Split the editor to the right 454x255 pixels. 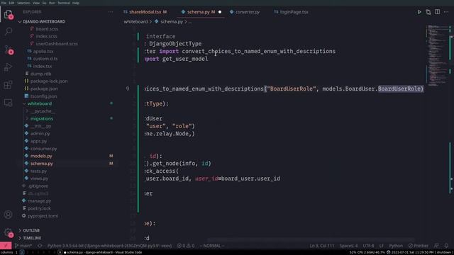(437, 12)
